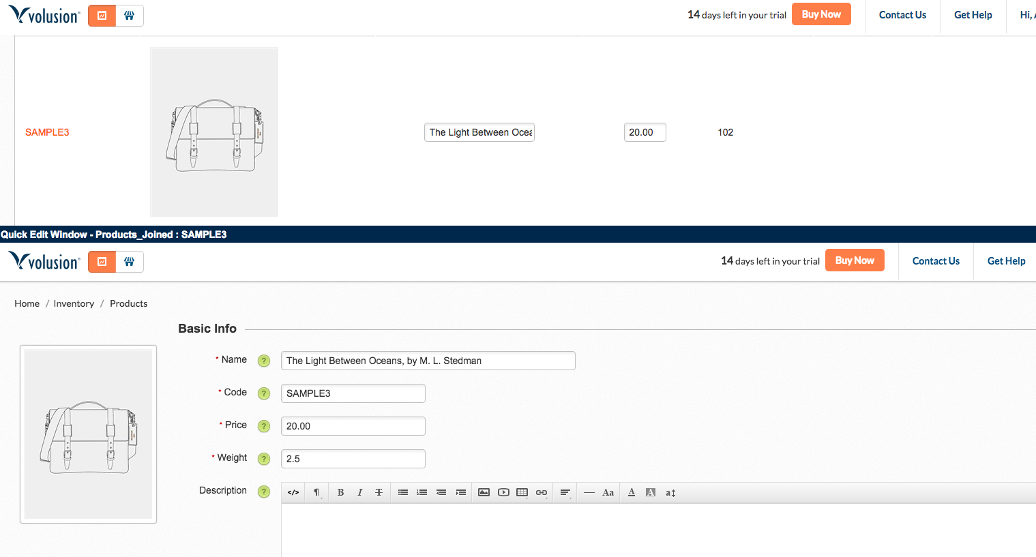Click the 20.00 price field in table row
1036x557 pixels.
point(645,132)
